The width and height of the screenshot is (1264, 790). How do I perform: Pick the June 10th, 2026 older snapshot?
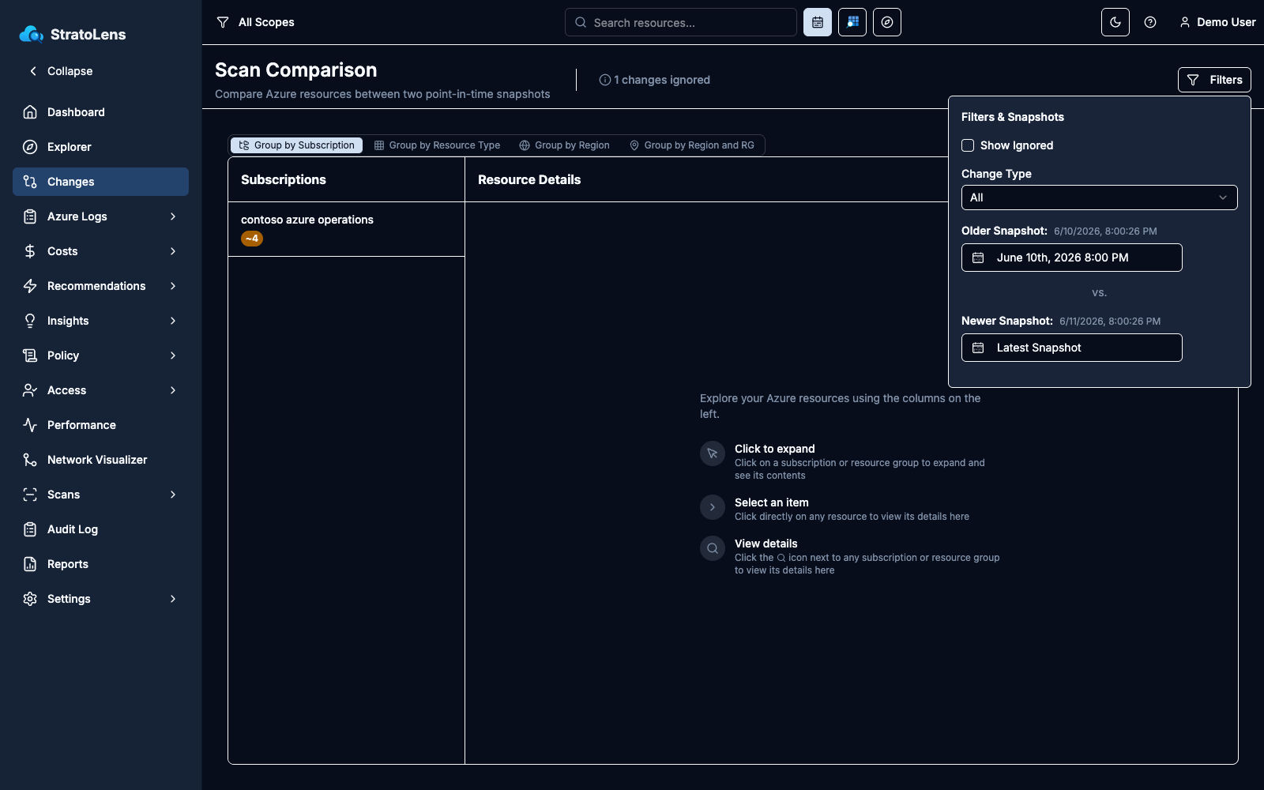[x=1072, y=258]
